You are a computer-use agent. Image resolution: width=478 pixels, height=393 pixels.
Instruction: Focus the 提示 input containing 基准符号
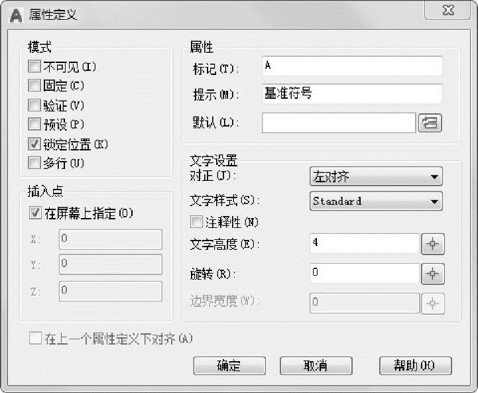pos(352,94)
